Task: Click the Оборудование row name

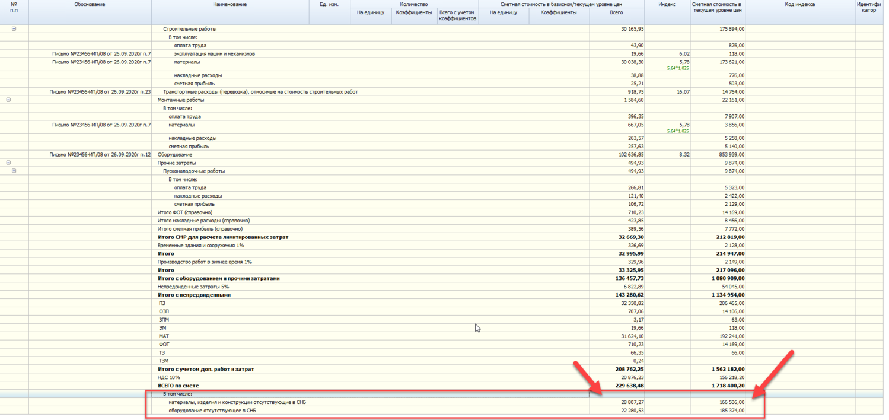Action: tap(175, 155)
